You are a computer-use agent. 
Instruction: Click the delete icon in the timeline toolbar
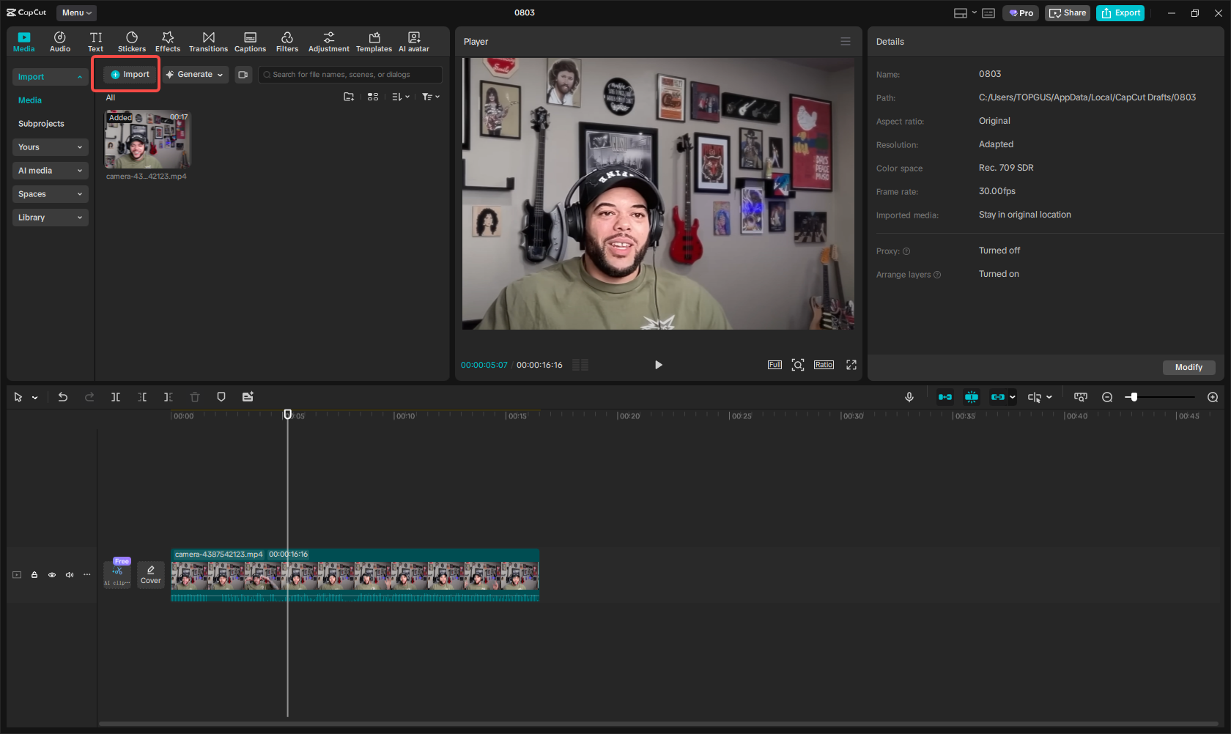coord(194,396)
